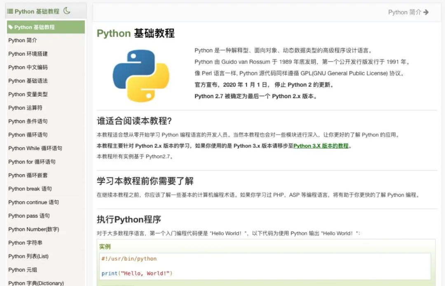Viewport: 445px width, 286px height.
Task: Open Python 环境搭建 chapter
Action: (28, 54)
